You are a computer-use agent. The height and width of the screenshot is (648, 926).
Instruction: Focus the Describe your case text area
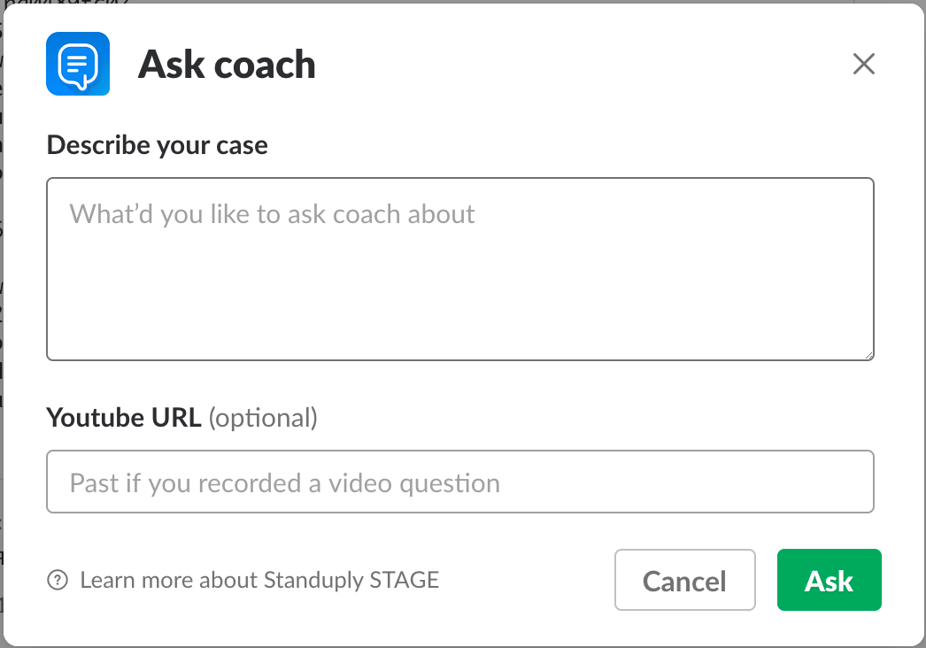tap(460, 269)
